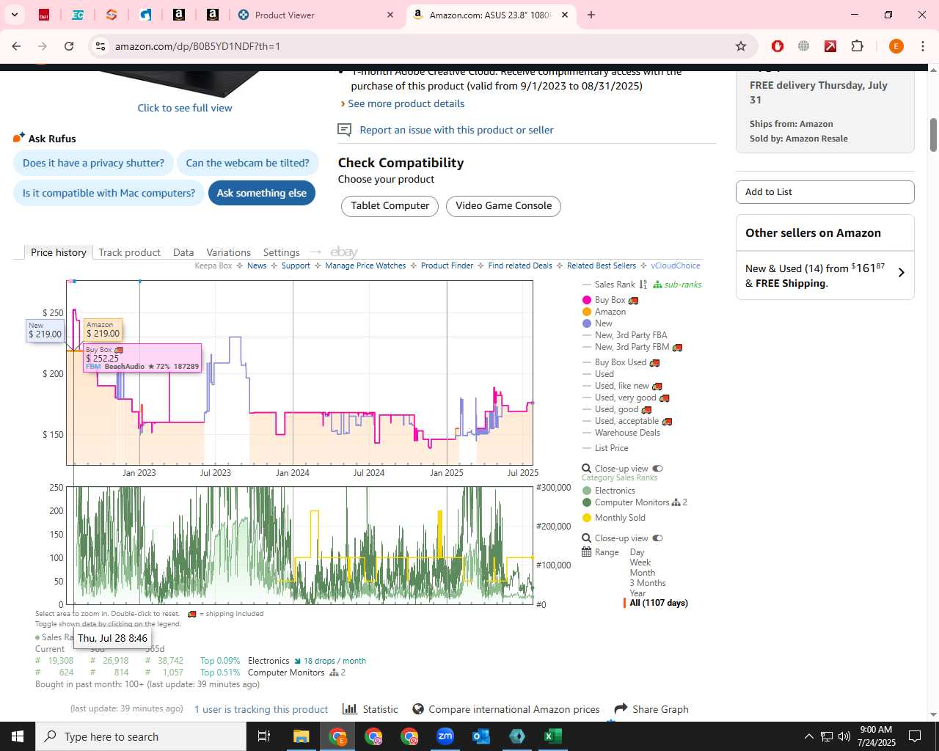Open the Chrome three-dot menu
This screenshot has height=751, width=939.
(923, 46)
